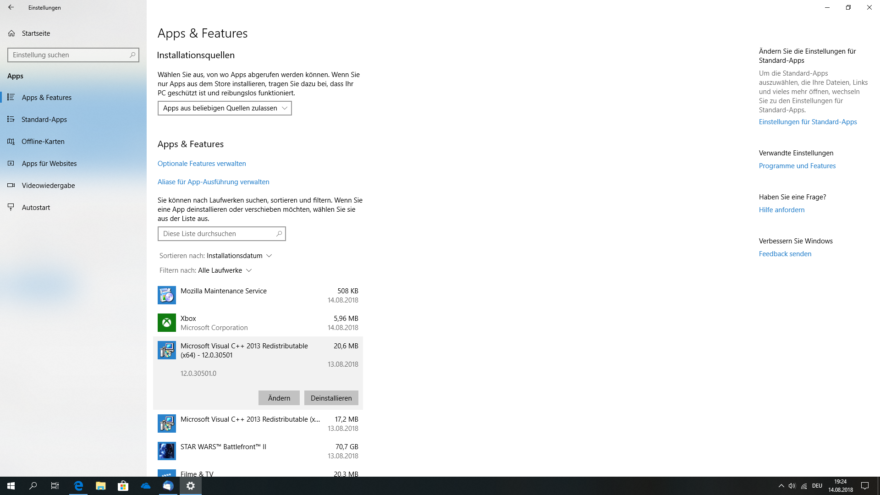Click the search field Diese Liste durchsuchen
This screenshot has height=495, width=880.
(x=221, y=233)
